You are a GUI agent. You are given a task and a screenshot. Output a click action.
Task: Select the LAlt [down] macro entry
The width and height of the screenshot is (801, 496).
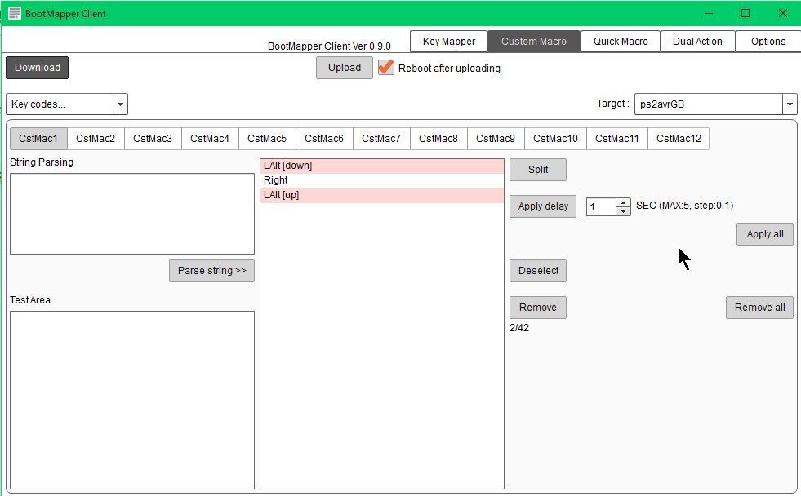[382, 166]
